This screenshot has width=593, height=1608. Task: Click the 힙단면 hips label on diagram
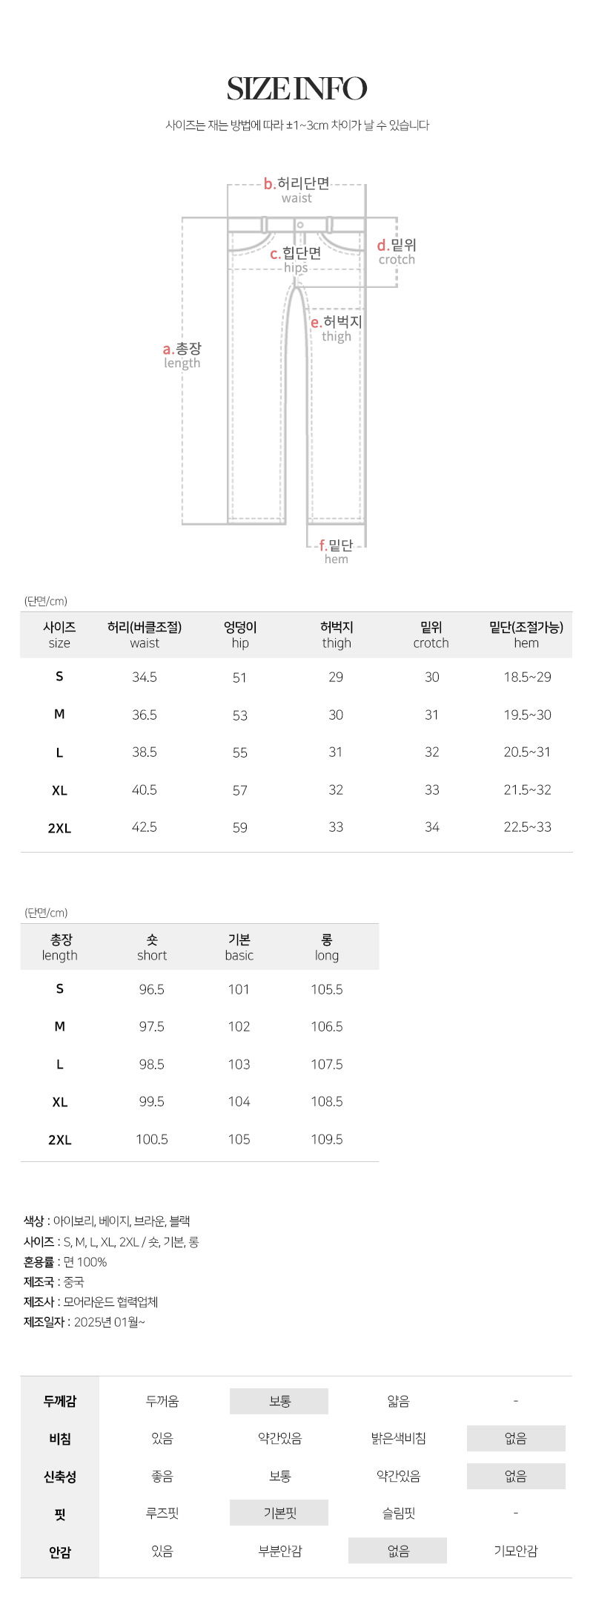(296, 259)
